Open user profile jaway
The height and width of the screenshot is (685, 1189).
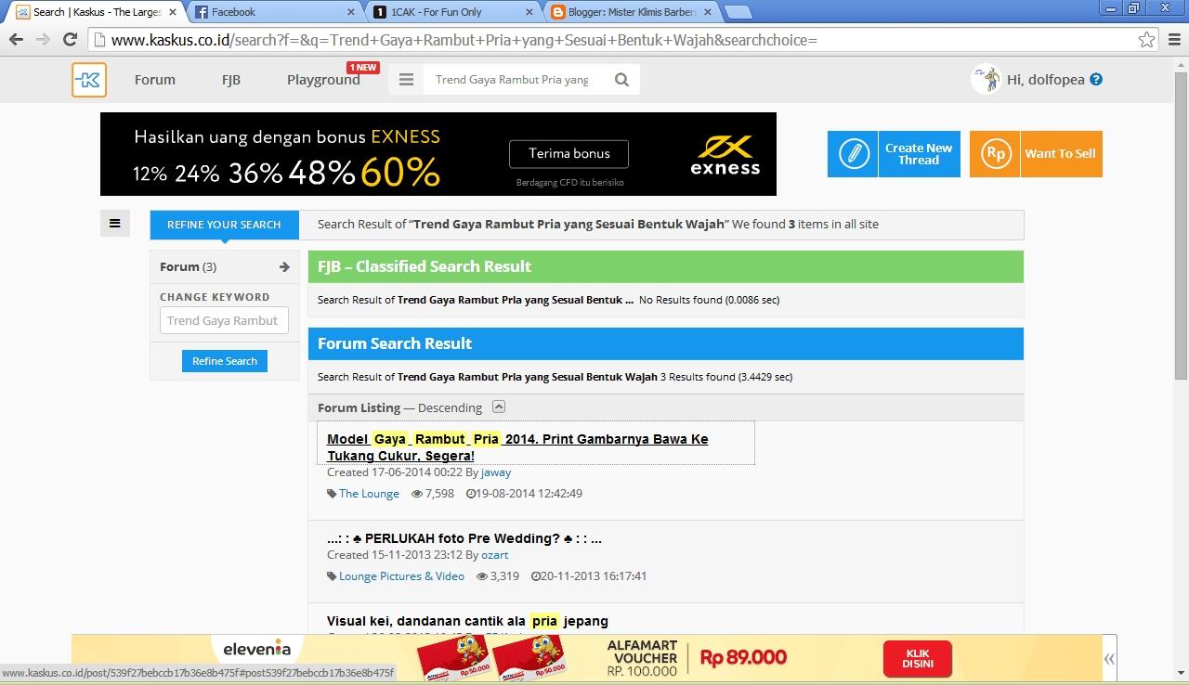(x=496, y=472)
